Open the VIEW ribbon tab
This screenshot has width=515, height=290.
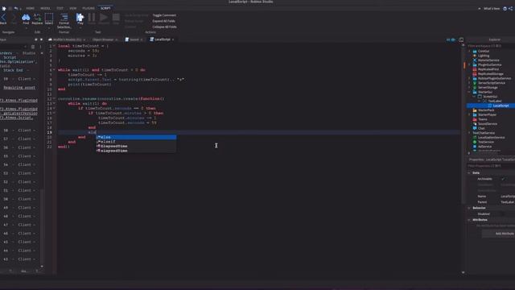(73, 8)
